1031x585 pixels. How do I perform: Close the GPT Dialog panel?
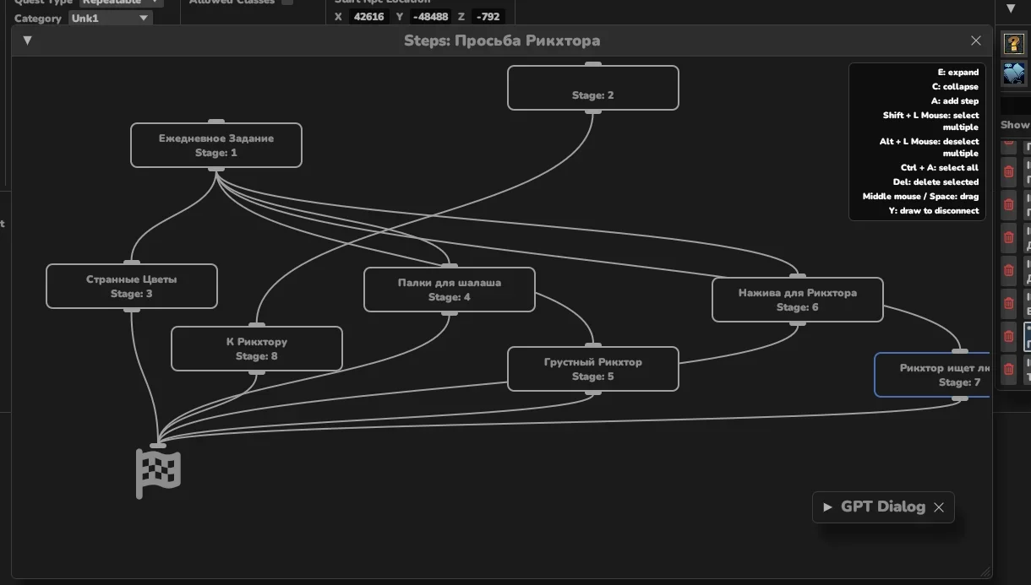[x=938, y=507]
